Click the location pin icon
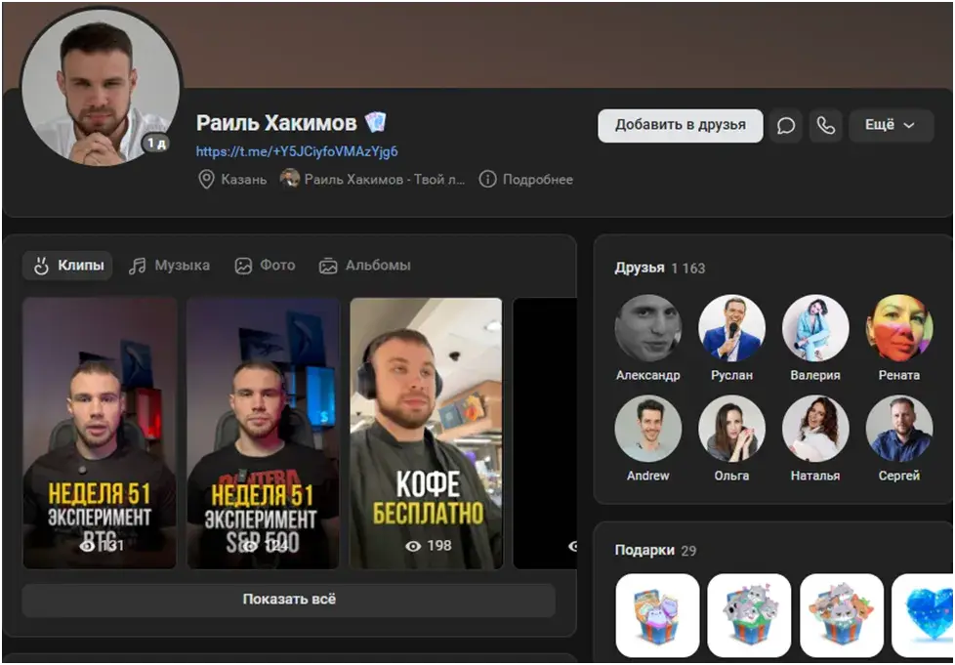 pos(206,180)
